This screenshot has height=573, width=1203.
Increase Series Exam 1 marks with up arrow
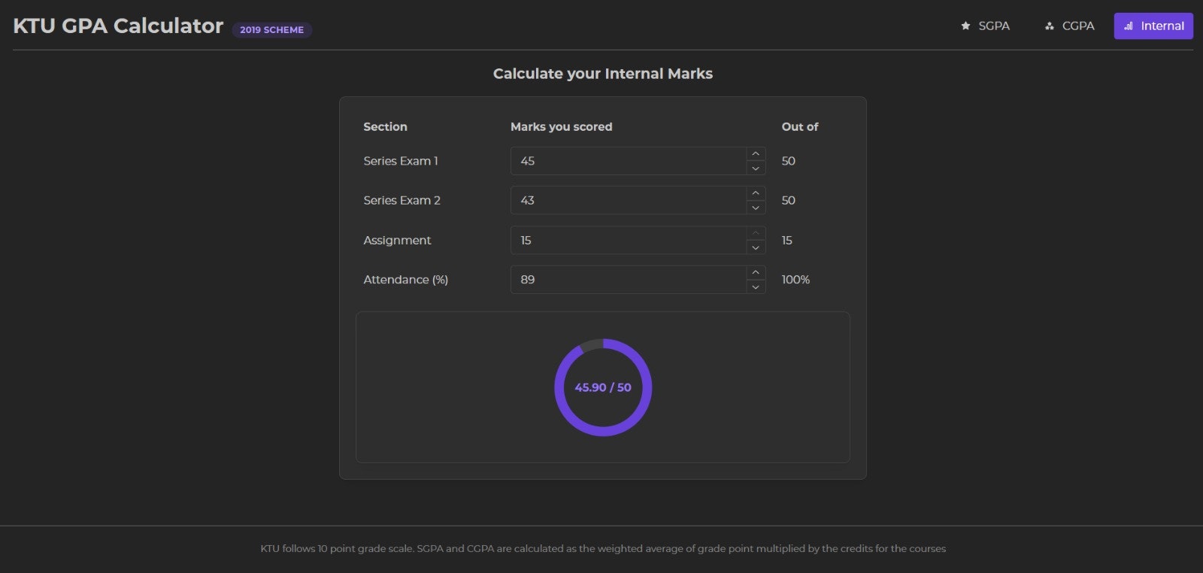[756, 153]
